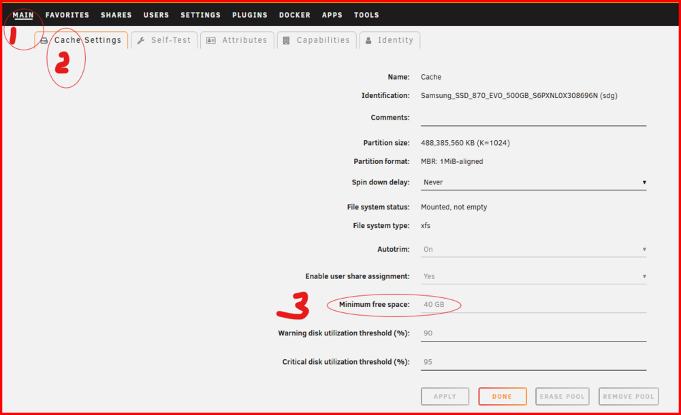Viewport: 681px width, 415px height.
Task: Click the person icon on Identity tab
Action: tap(368, 40)
